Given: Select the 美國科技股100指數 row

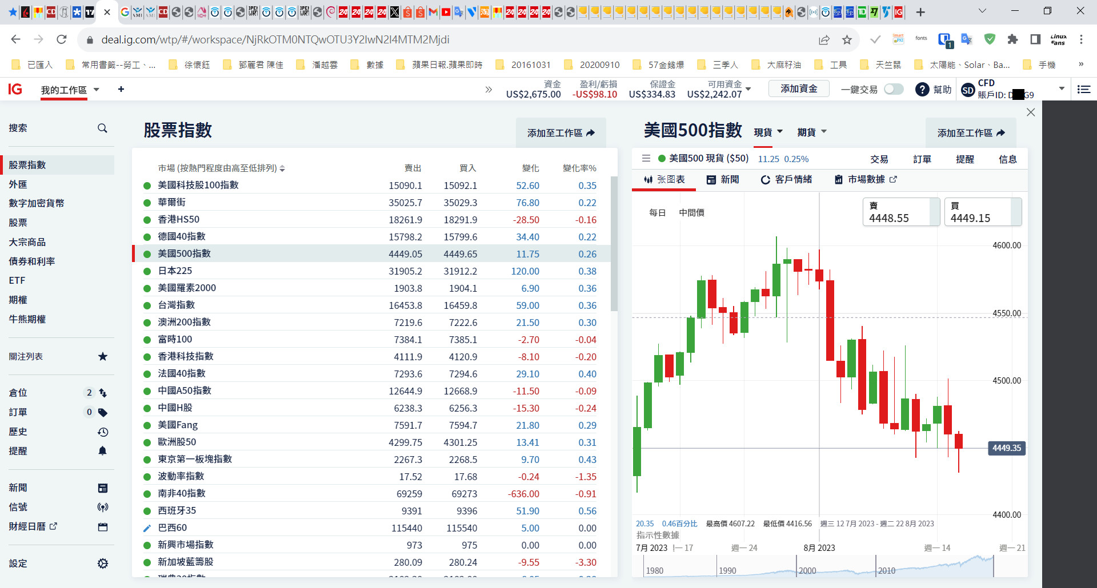Looking at the screenshot, I should (371, 186).
